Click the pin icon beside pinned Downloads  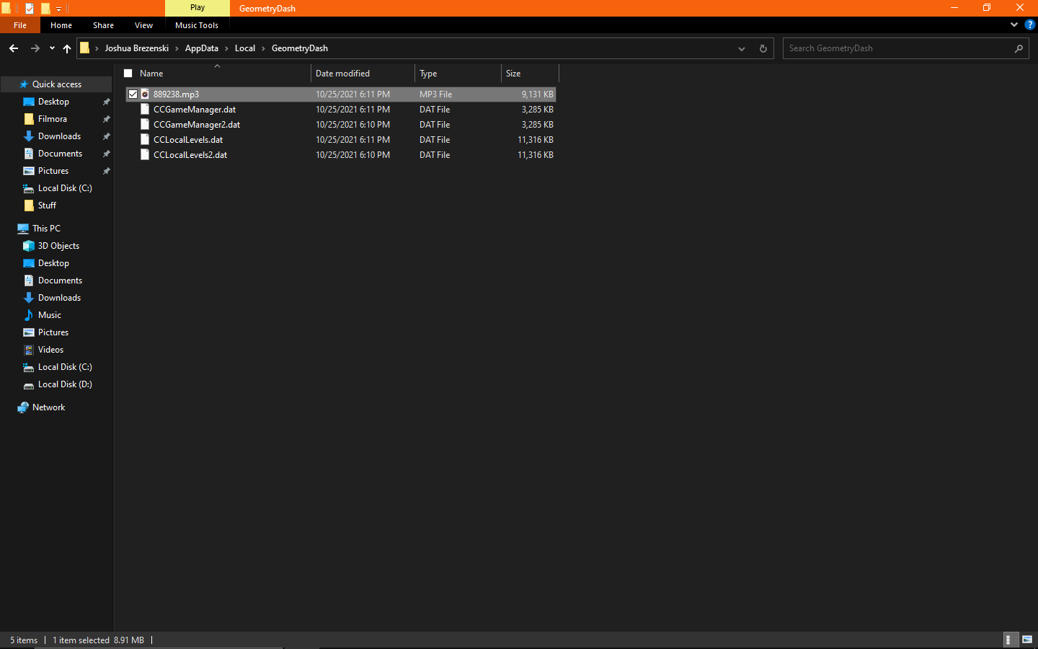tap(106, 136)
